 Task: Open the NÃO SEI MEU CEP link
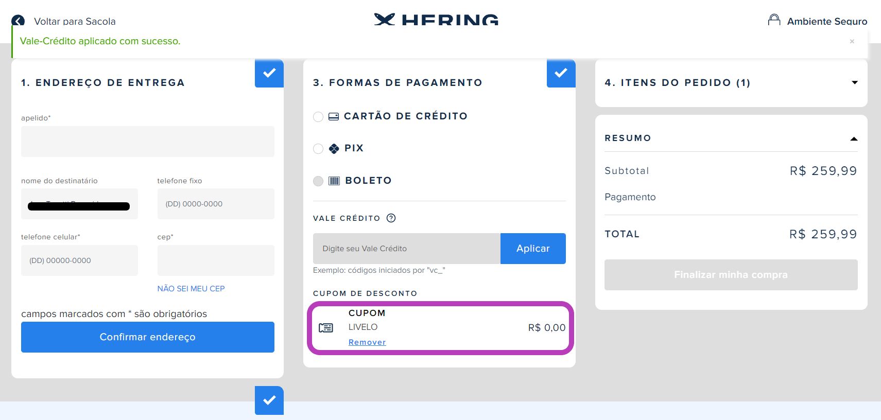pos(191,289)
